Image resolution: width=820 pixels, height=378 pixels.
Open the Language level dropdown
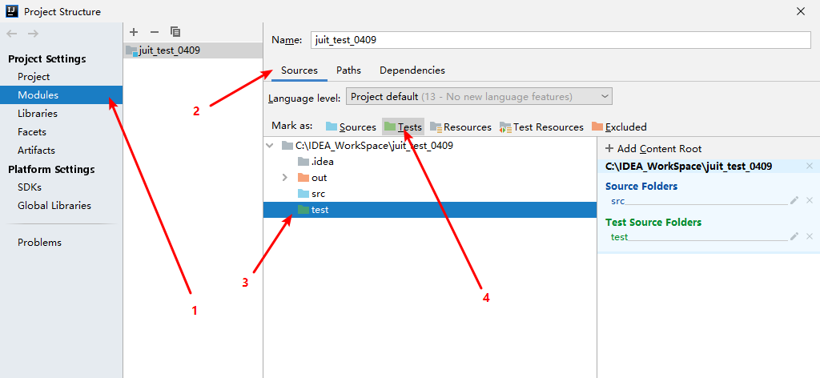tap(478, 97)
